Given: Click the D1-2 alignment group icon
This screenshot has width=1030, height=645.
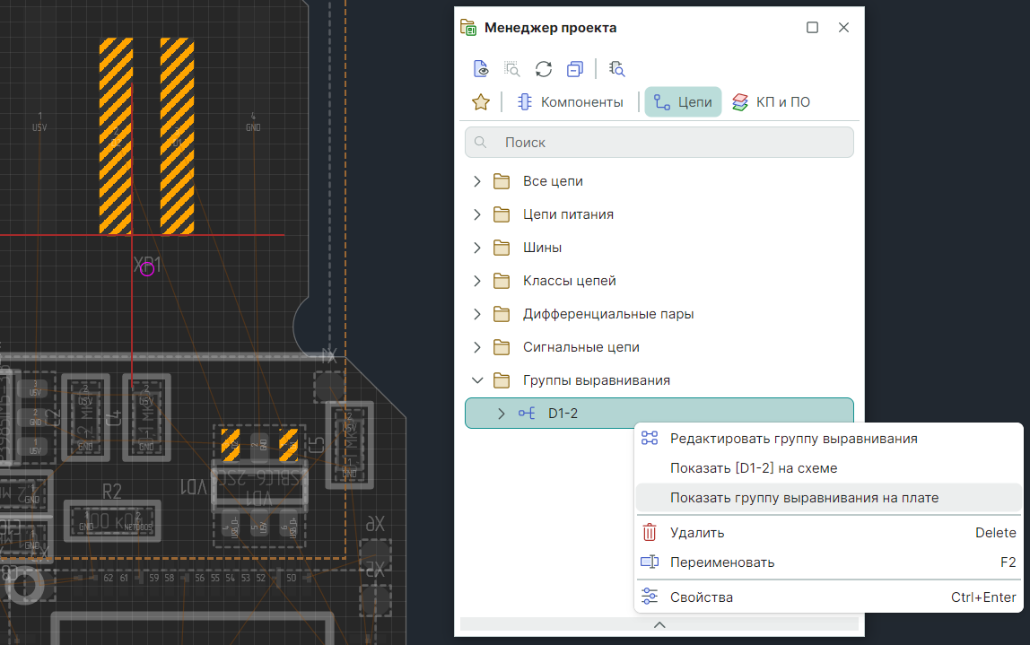Looking at the screenshot, I should (528, 414).
